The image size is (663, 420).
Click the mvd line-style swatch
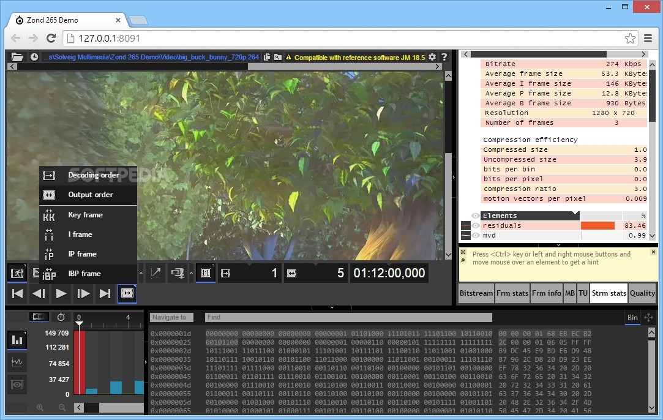click(x=465, y=235)
